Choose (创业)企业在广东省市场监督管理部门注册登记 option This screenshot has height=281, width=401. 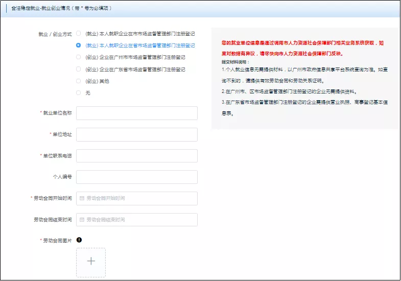[x=79, y=69]
